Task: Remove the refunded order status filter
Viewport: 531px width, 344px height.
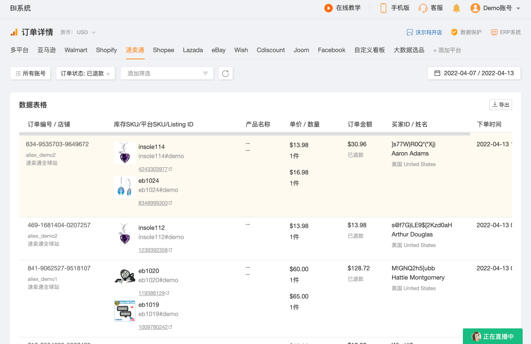Action: pyautogui.click(x=108, y=74)
